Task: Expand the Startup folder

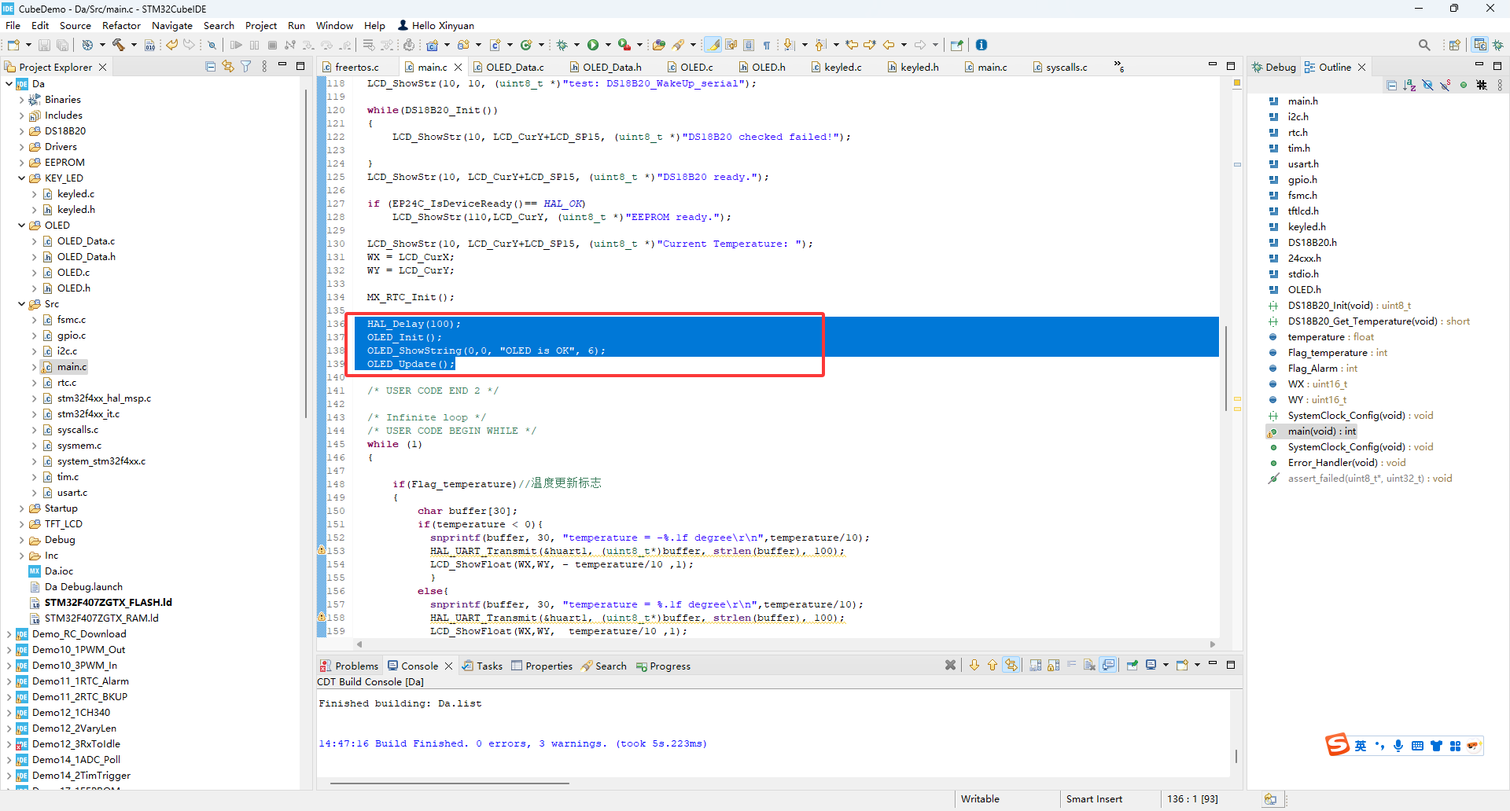Action: [x=21, y=508]
